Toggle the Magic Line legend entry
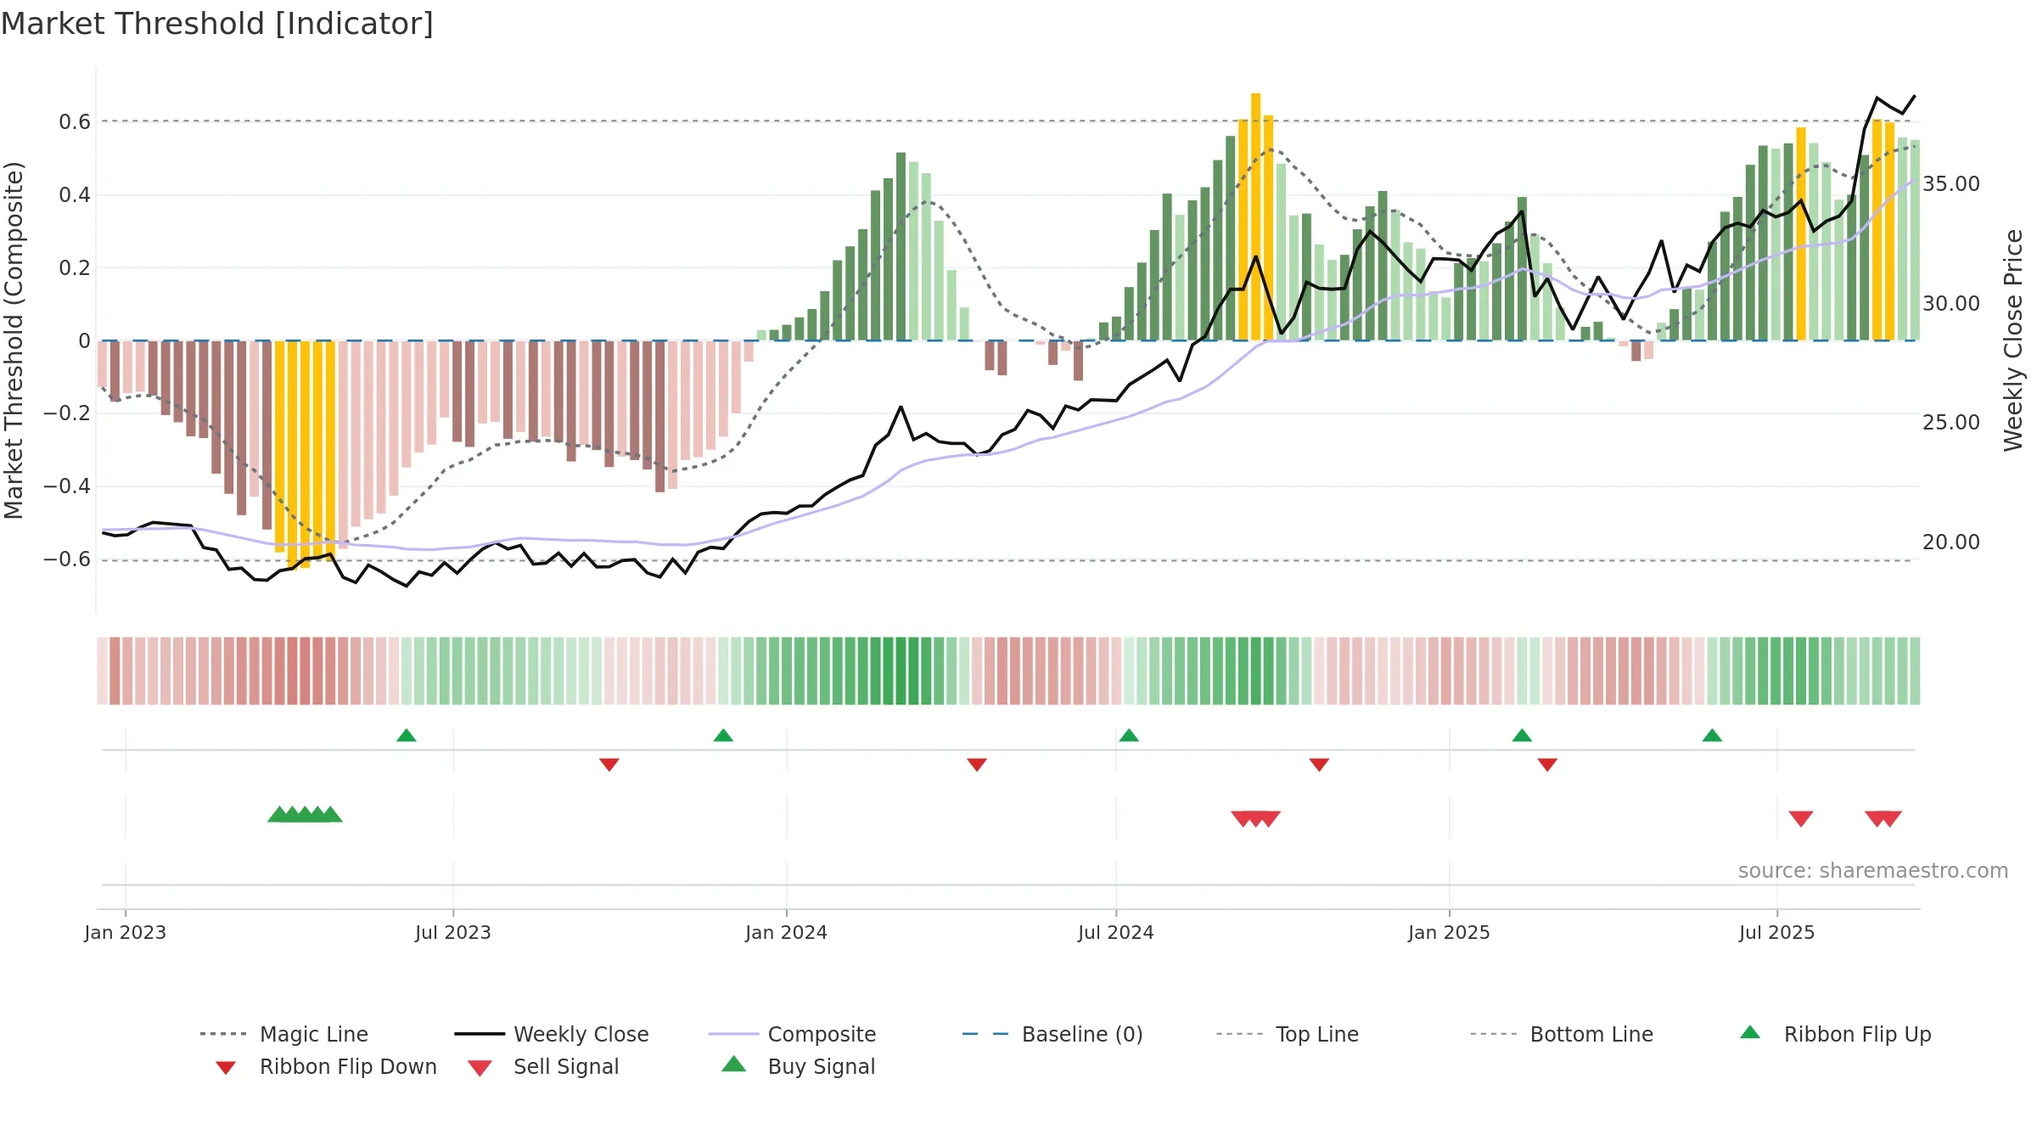This screenshot has height=1146, width=2037. click(284, 1034)
